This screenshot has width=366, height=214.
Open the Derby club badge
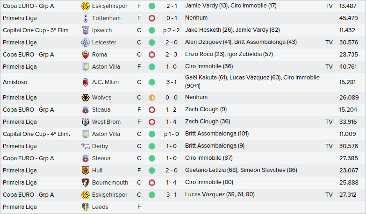(x=85, y=146)
